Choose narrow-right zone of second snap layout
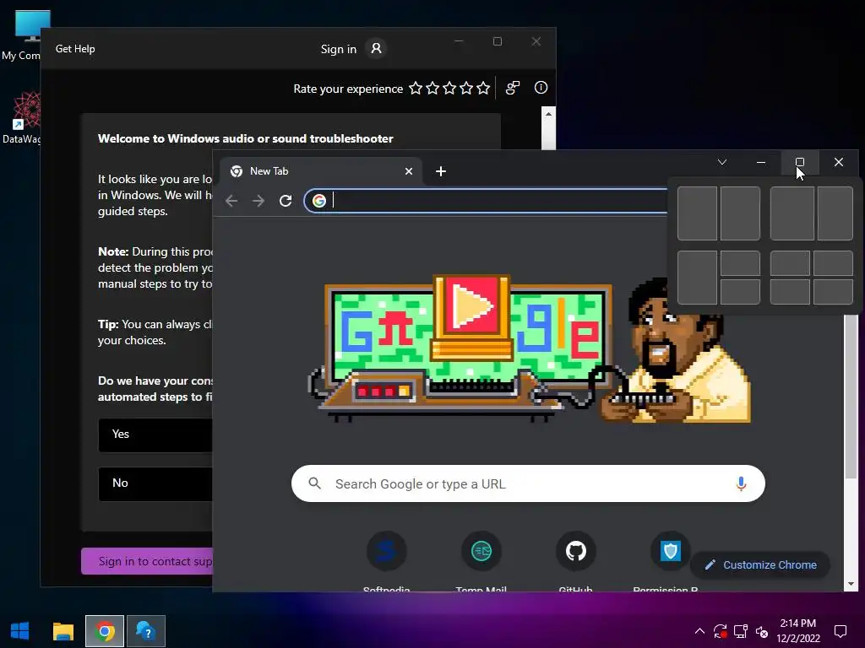 [835, 213]
